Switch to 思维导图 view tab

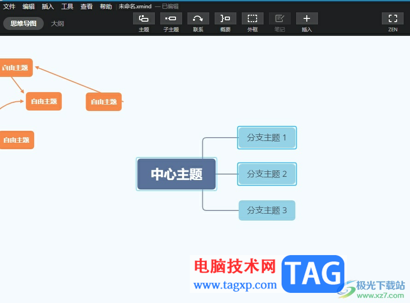pyautogui.click(x=23, y=23)
